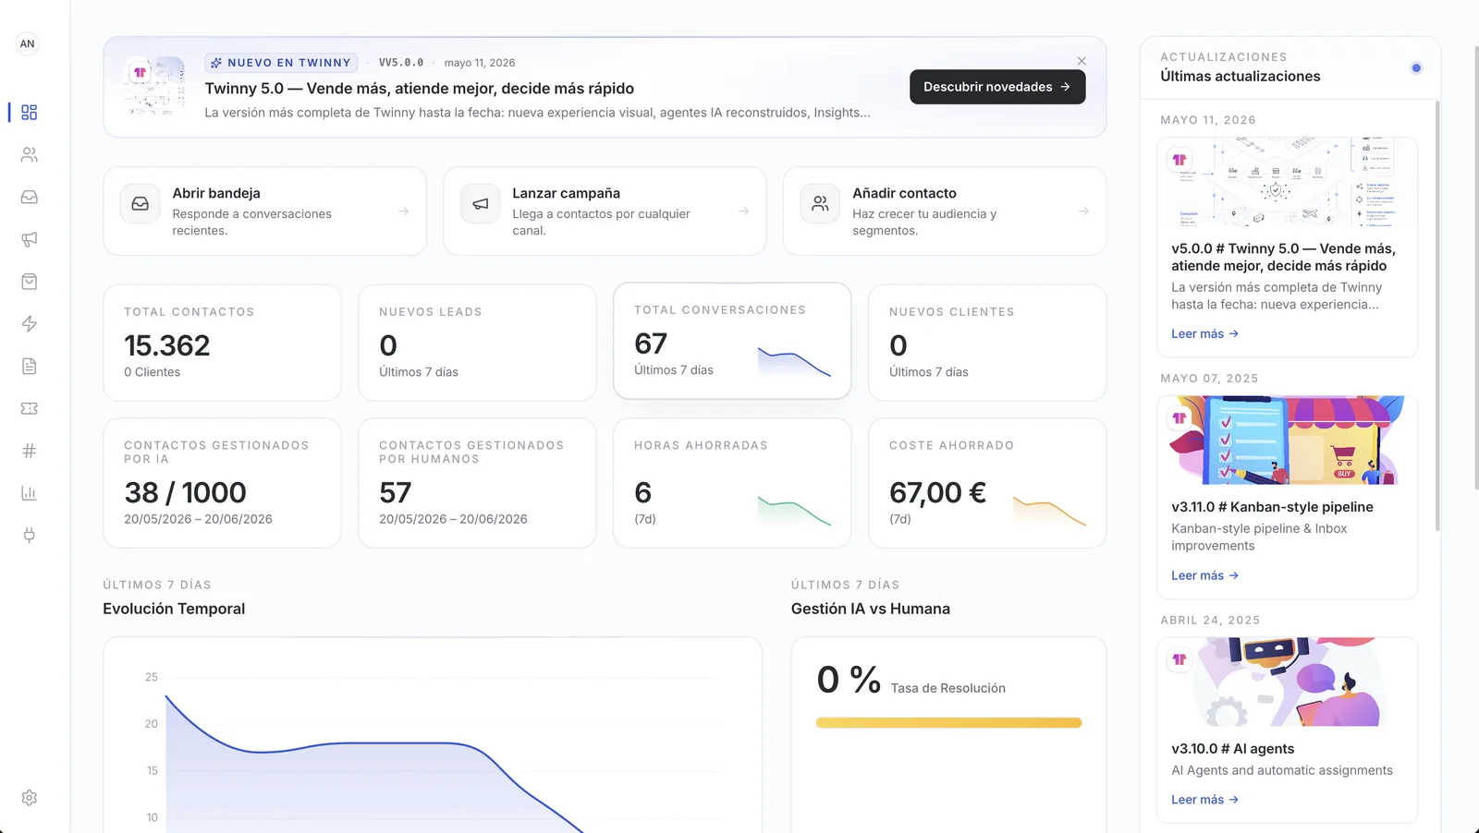Click the arrow on Abrir bandeja card
Screen dimensions: 1479x833
[x=404, y=211]
